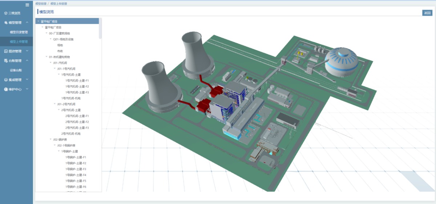
Task: Click the 模型管理 icon in the sidebar
Action: tap(5, 23)
